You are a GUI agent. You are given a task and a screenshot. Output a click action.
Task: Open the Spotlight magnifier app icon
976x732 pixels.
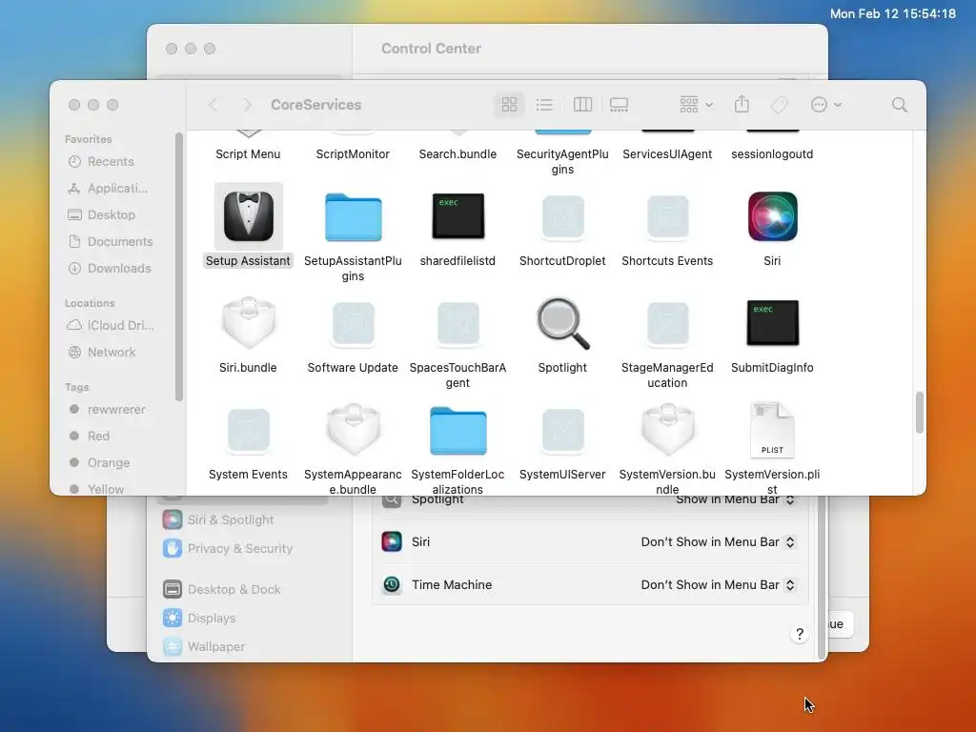pyautogui.click(x=562, y=324)
